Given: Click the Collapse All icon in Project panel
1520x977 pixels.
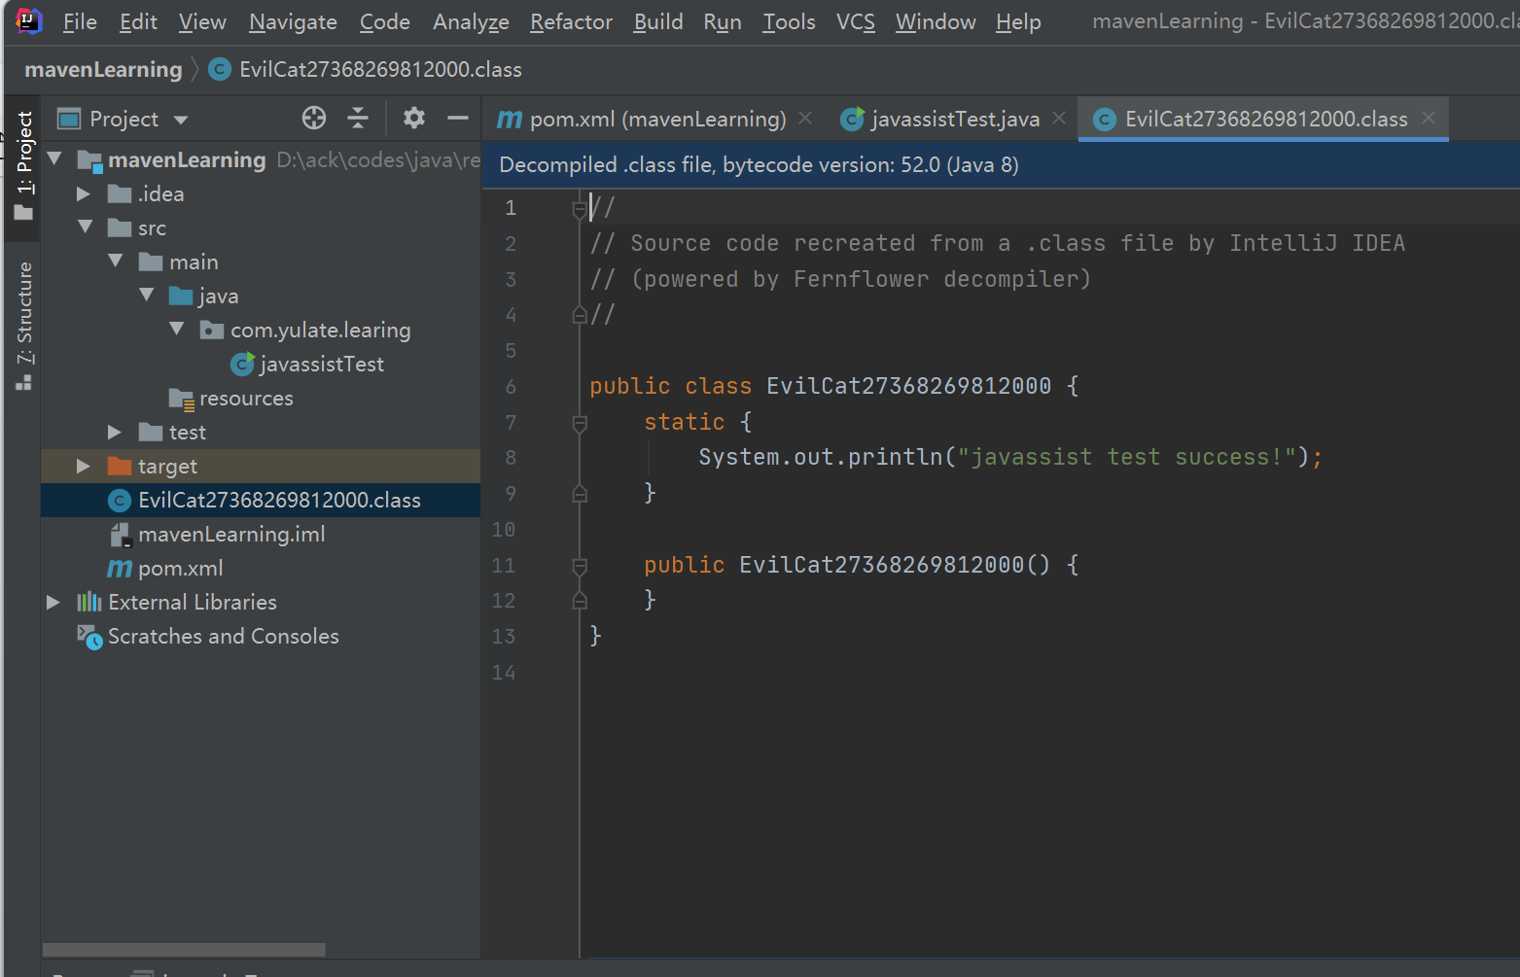Looking at the screenshot, I should click(x=358, y=119).
